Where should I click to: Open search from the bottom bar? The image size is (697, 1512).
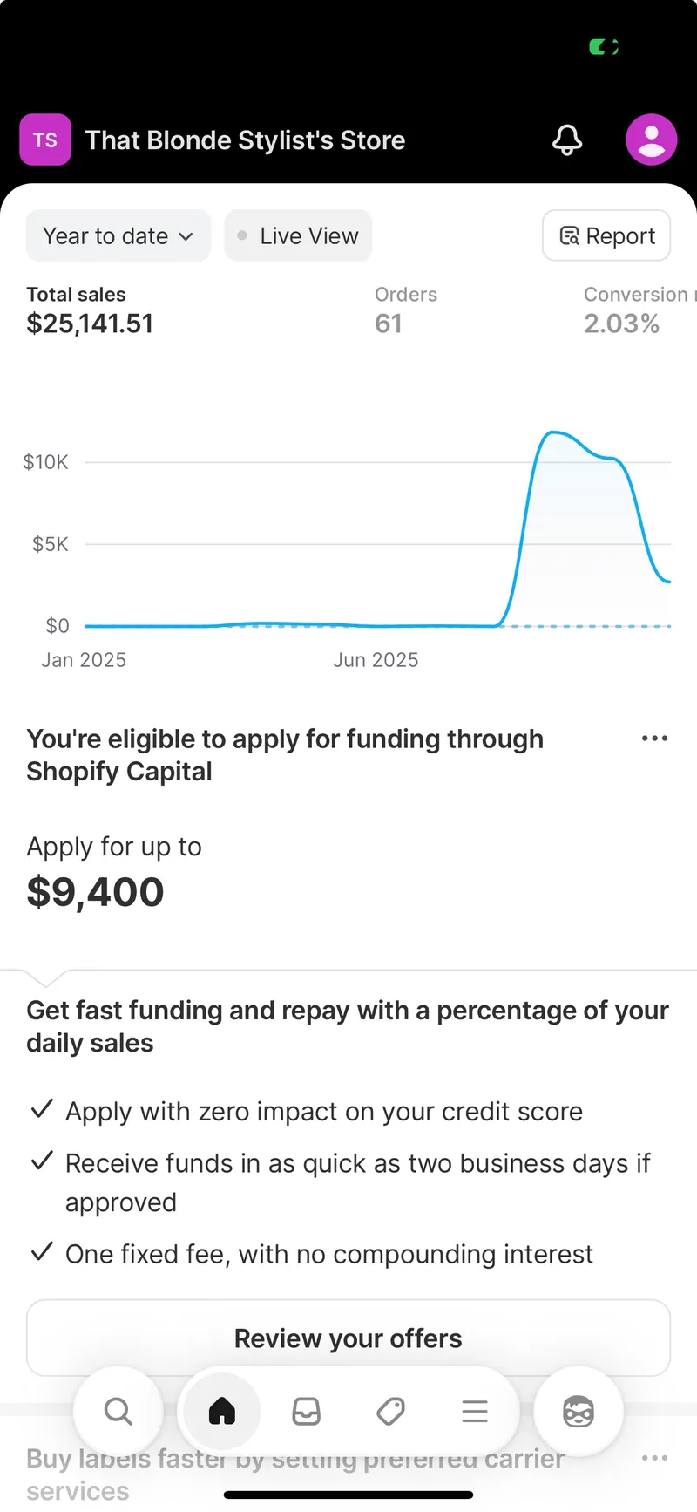[118, 1411]
